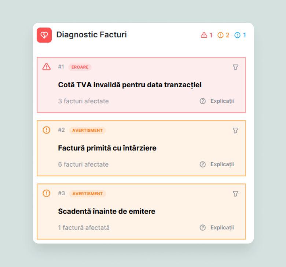Viewport: 286px width, 267px height.
Task: Click the broken heart diagnostic logo icon
Action: point(44,35)
